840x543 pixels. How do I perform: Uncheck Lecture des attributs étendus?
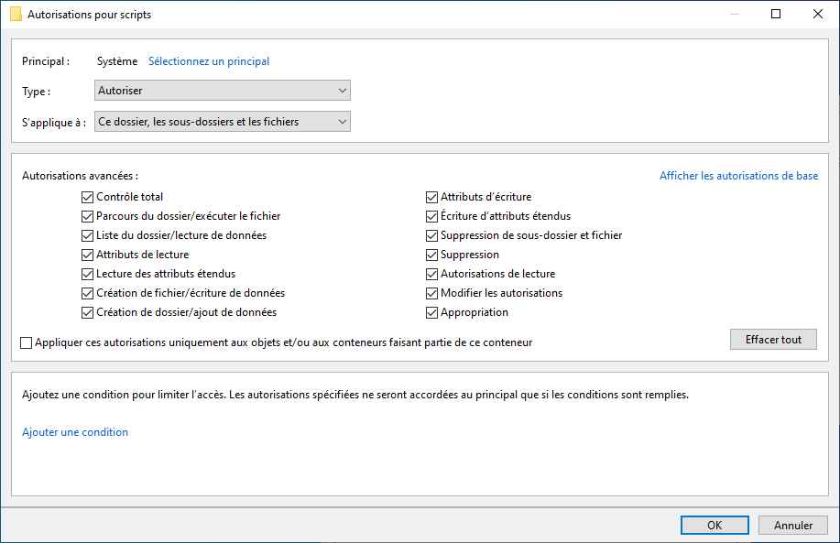(87, 274)
